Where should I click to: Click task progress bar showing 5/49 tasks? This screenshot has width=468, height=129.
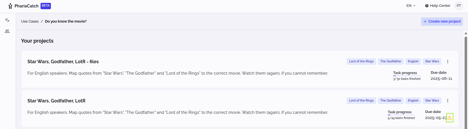(x=401, y=115)
